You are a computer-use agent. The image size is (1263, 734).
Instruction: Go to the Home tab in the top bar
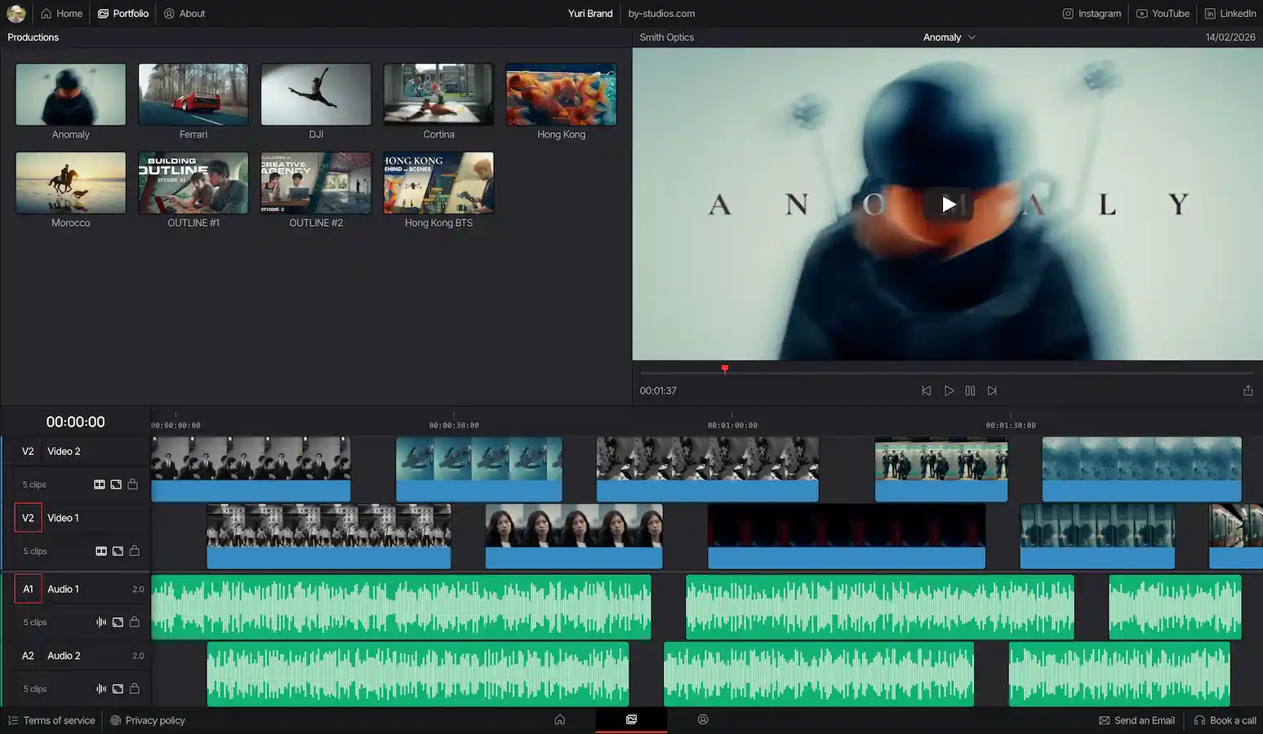(62, 14)
